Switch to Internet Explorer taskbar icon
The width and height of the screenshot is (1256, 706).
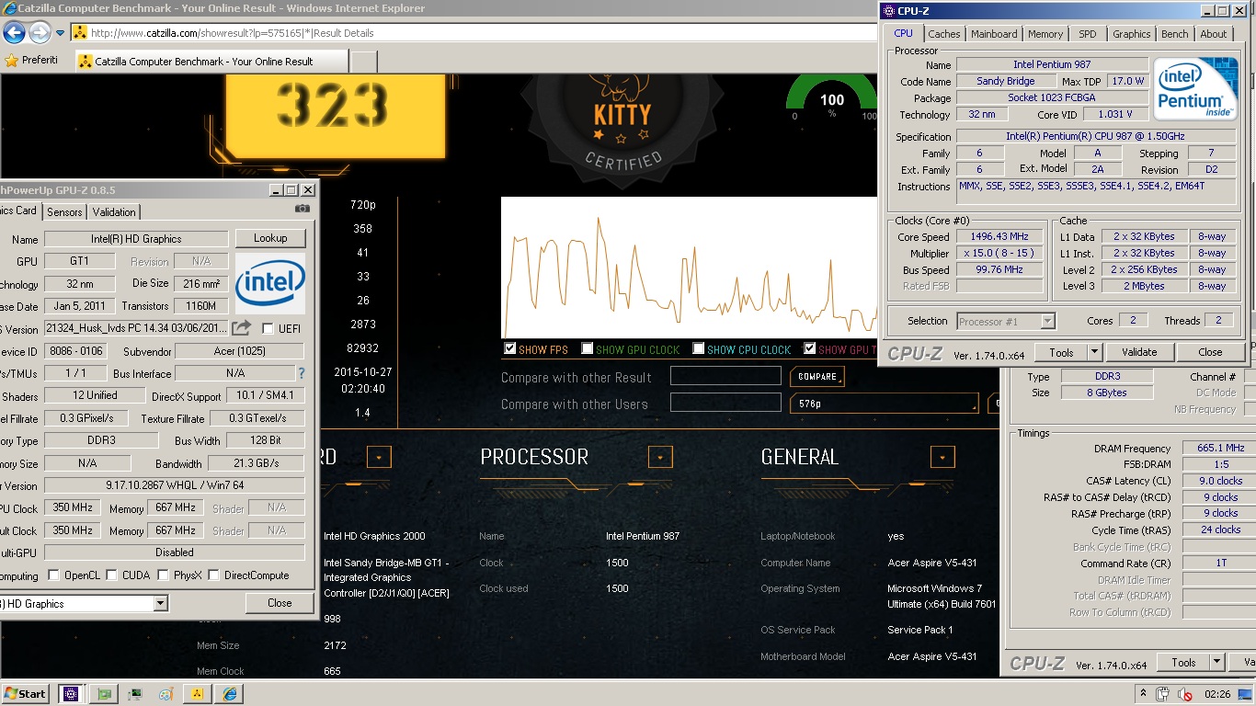click(x=230, y=694)
